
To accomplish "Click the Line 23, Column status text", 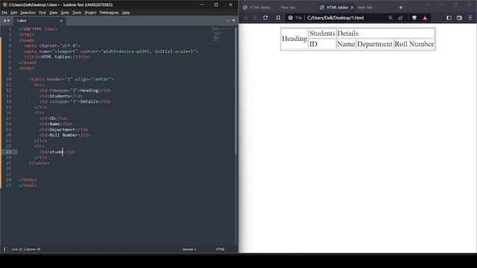I will [26, 249].
